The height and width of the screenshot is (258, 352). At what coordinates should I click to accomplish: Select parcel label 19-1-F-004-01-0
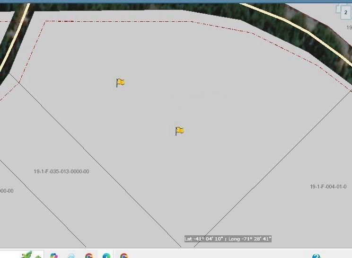[x=328, y=187]
